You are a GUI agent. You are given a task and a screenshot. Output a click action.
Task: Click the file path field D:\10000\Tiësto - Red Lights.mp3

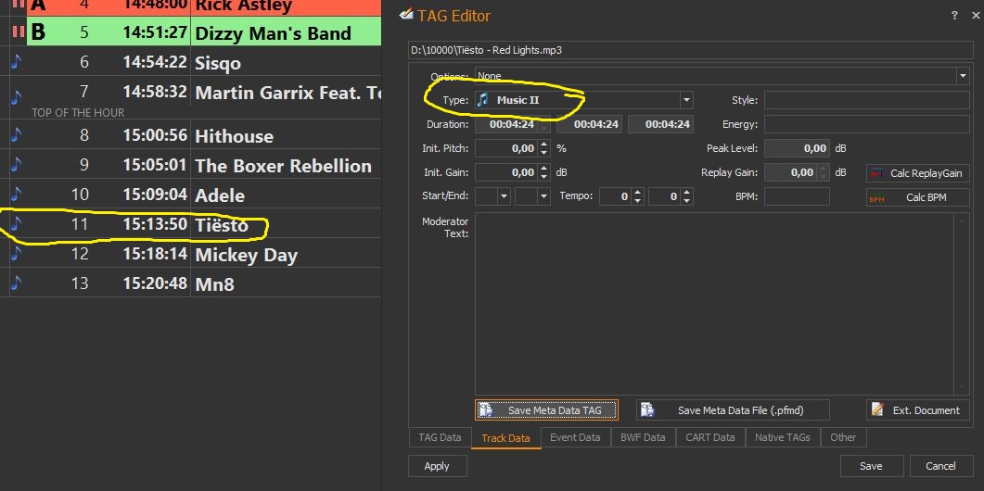pos(690,50)
